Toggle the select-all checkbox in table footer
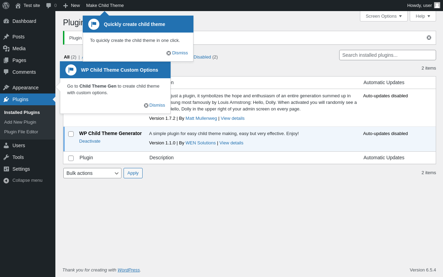 click(71, 158)
